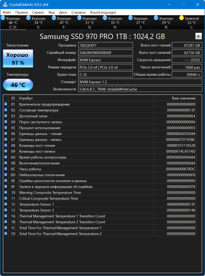Select the G: disk at 31 °C
The image size is (205, 276).
click(90, 23)
